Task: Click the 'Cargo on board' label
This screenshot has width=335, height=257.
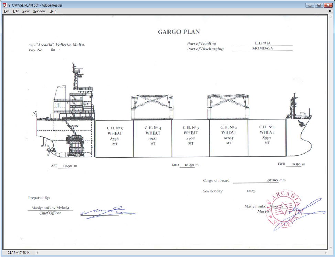Action: coord(216,180)
